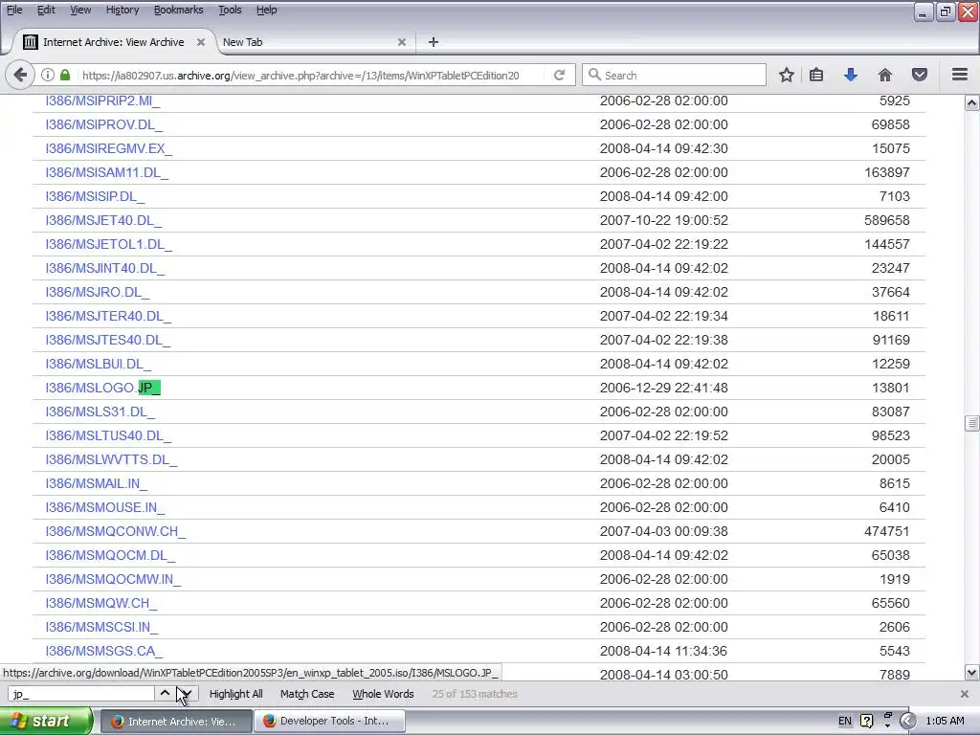Jump to previous find match

click(x=165, y=693)
